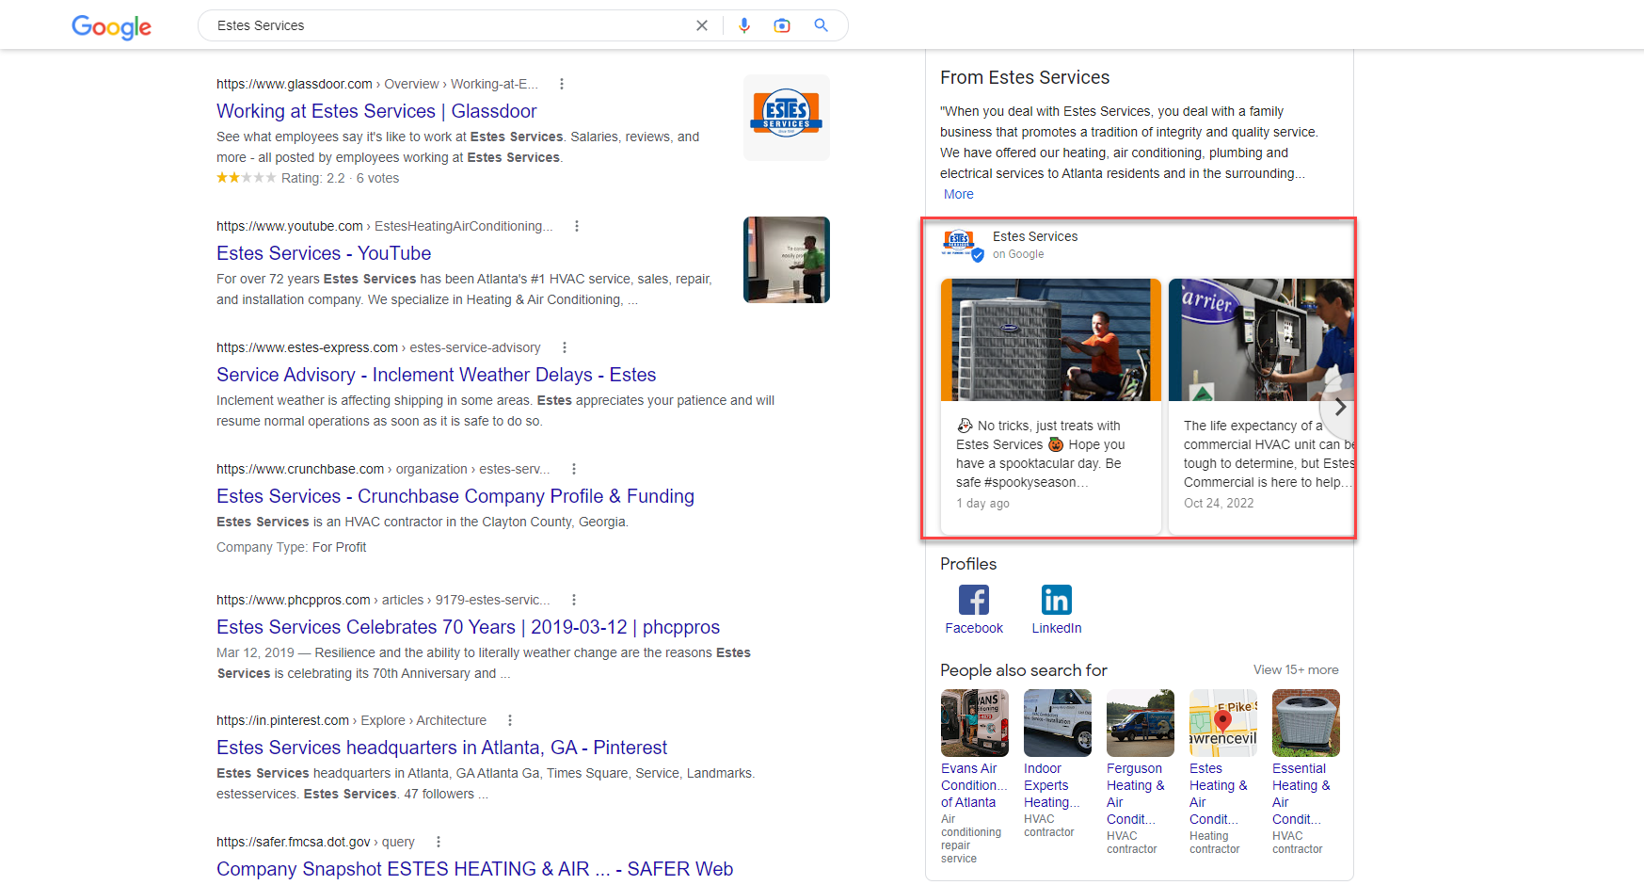Click 'Evans Air Condition... of Atlanta' text link
Screen dimensions: 1644x885
click(974, 785)
